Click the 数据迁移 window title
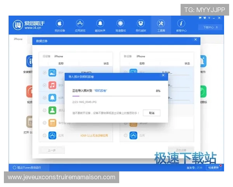 42,41
